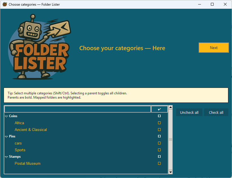Collapse the Stamps tree node
The height and width of the screenshot is (178, 232).
tap(6, 157)
